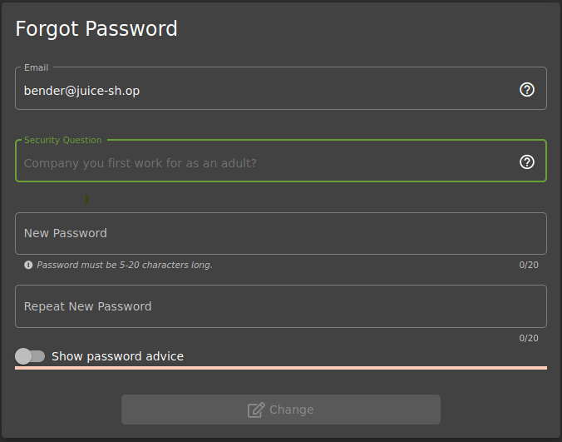Click the info icon beside password length hint
Viewport: 562px width, 442px height.
[28, 265]
